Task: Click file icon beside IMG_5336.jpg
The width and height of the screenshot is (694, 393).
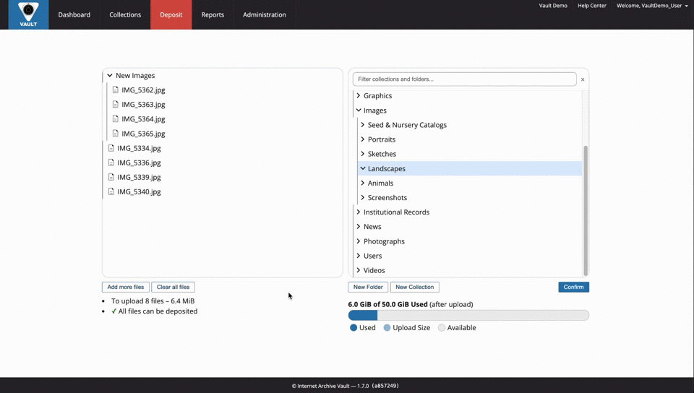Action: click(111, 163)
